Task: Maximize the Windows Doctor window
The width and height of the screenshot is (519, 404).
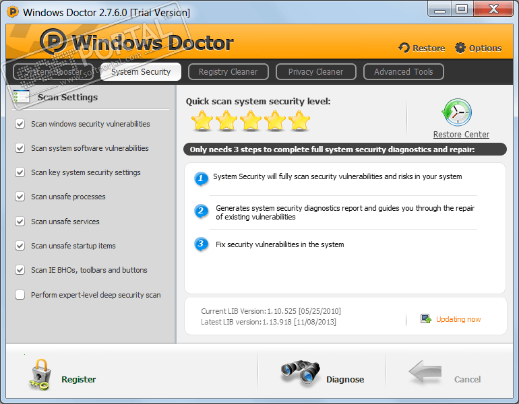Action: 462,9
